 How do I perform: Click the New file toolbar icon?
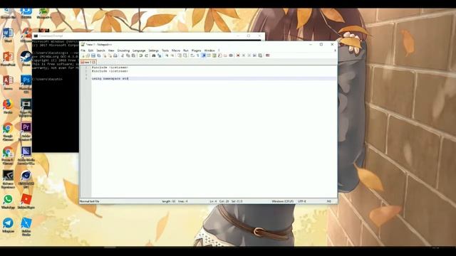[x=83, y=55]
